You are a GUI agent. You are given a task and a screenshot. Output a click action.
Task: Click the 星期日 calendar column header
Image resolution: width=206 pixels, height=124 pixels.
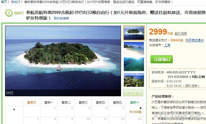tap(32, 103)
